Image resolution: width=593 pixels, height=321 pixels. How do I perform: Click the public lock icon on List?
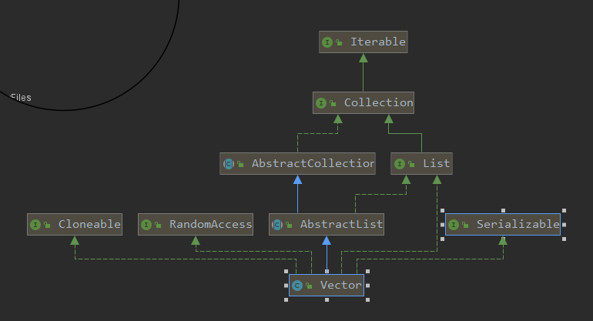click(411, 165)
